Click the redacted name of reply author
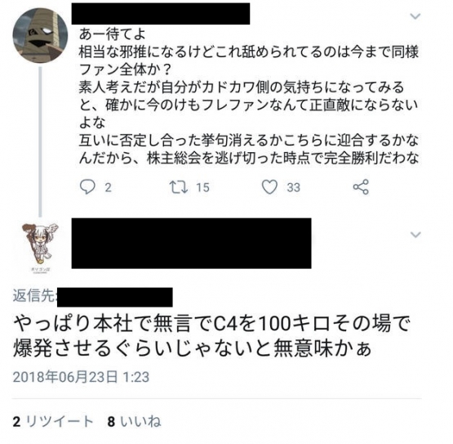This screenshot has height=444, width=453. (x=192, y=244)
